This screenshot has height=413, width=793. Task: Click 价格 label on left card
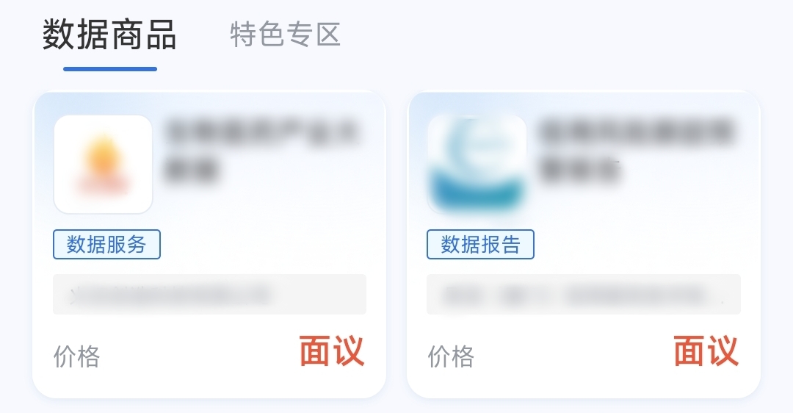(77, 357)
